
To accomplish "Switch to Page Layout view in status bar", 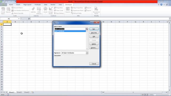I will (x=145, y=95).
